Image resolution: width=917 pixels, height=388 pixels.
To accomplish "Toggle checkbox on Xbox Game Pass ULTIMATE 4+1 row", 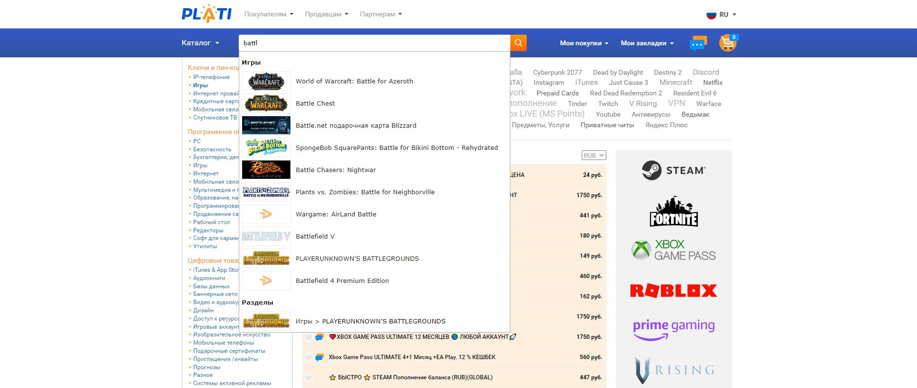I will (309, 357).
